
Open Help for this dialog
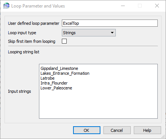147,130
